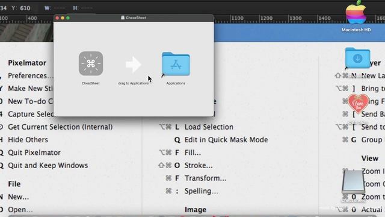Click the Actual size entry under View
The image size is (385, 217).
[x=372, y=210]
